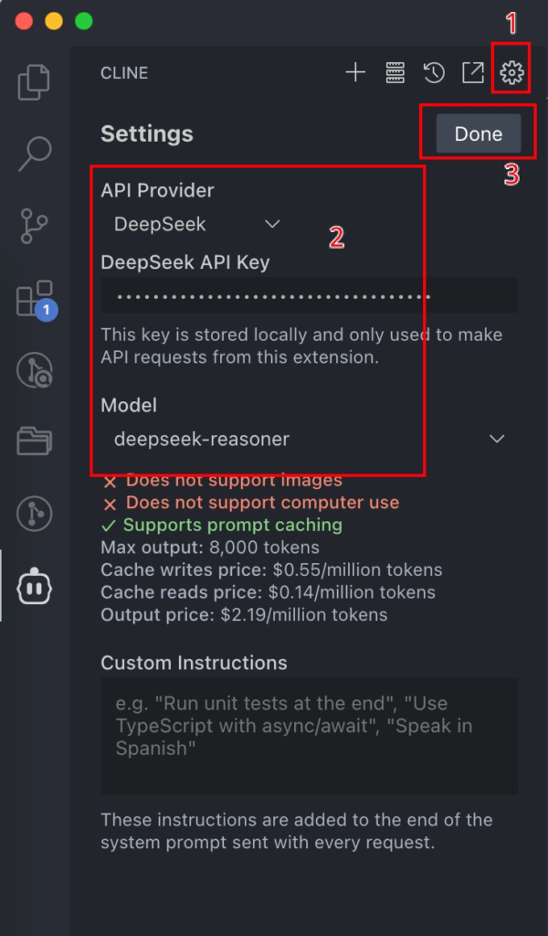Open the folder icon in activity bar
The height and width of the screenshot is (936, 548).
click(34, 441)
